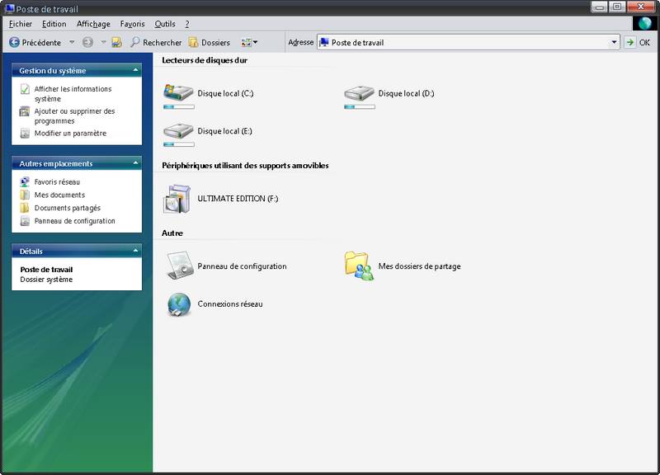Open the Fichier menu
Viewport: 660px width, 475px height.
point(20,24)
